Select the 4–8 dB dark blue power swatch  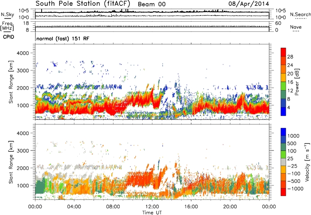pos(283,103)
